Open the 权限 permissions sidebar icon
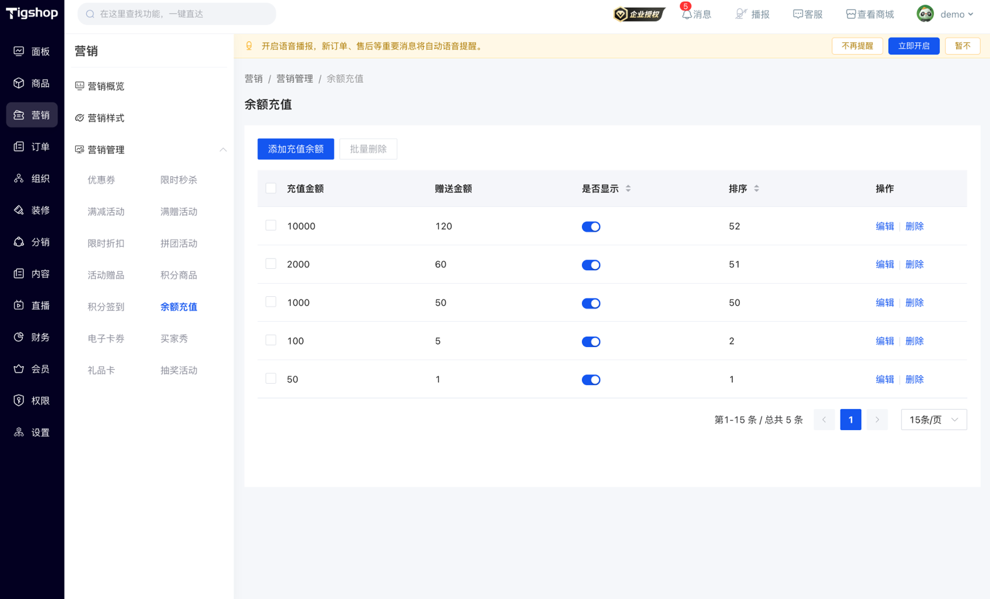This screenshot has width=990, height=599. coord(19,401)
